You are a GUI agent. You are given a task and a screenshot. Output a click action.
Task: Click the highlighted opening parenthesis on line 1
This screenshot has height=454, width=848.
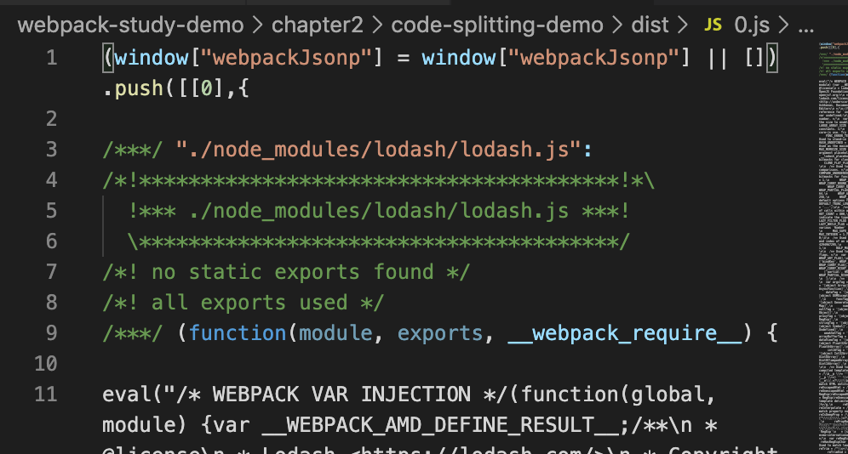107,58
